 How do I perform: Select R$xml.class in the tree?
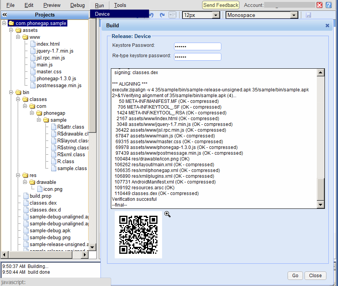(71, 154)
